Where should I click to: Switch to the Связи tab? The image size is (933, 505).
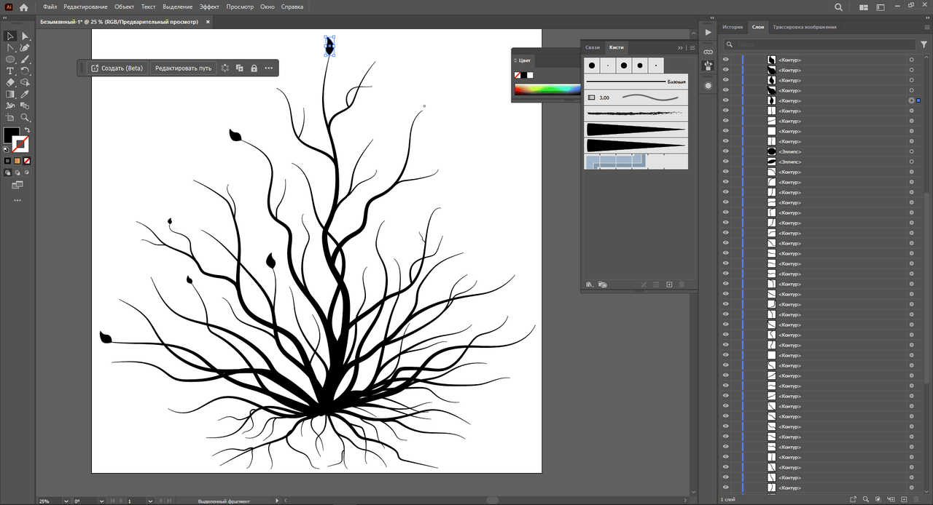click(x=593, y=47)
